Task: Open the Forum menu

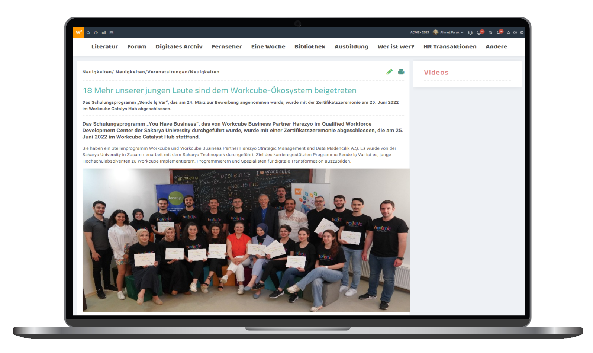Action: pos(137,46)
